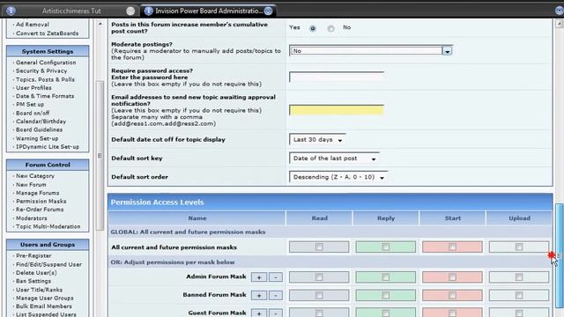Open Delete User(s) link
Viewport: 564px width, 317px height.
tap(36, 272)
